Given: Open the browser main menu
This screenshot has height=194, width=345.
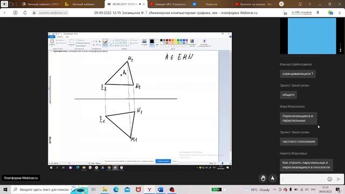Looking at the screenshot, I should (309, 4).
